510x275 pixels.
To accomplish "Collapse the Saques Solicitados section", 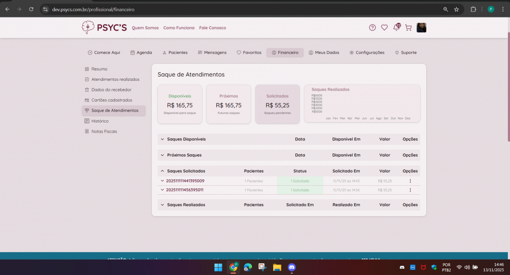I will (162, 171).
